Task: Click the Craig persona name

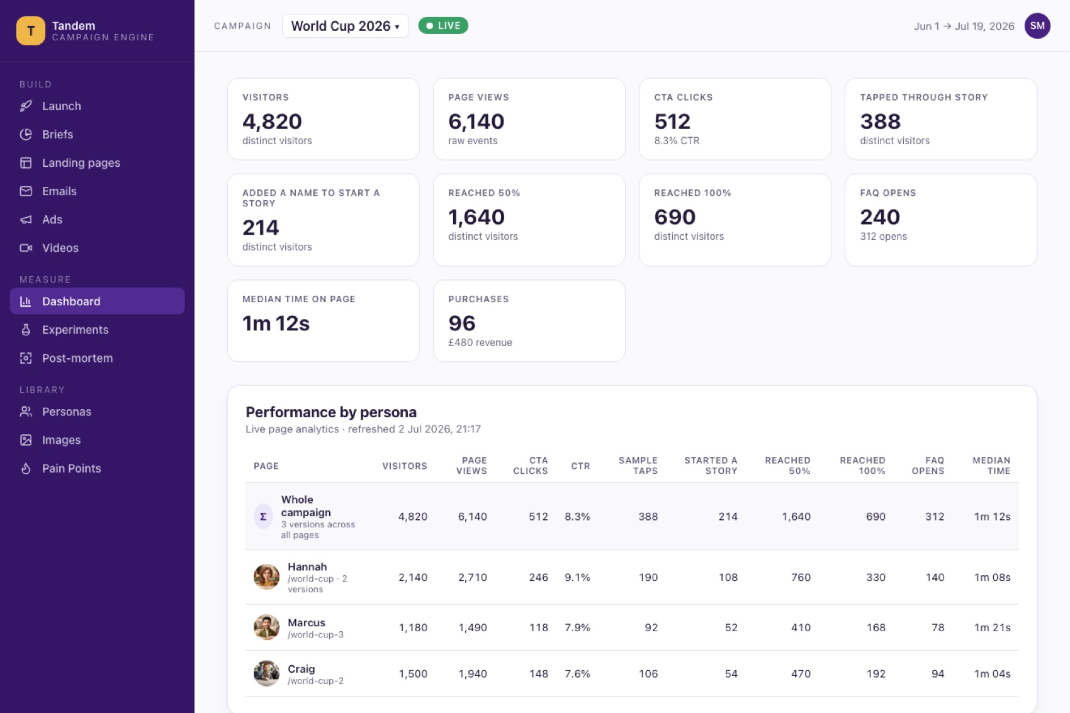Action: click(301, 669)
